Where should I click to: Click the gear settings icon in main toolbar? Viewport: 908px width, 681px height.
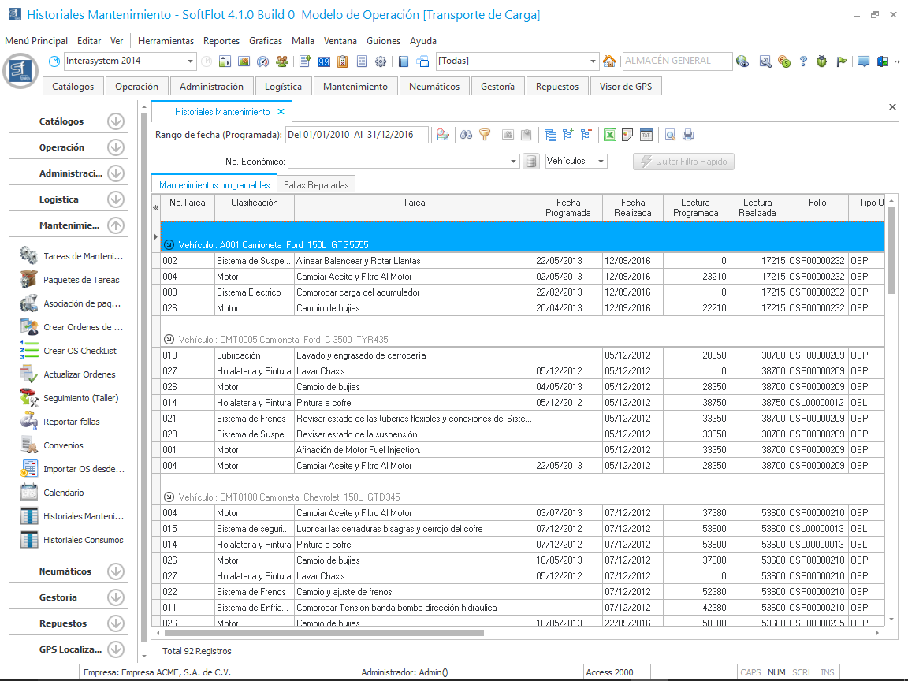381,61
